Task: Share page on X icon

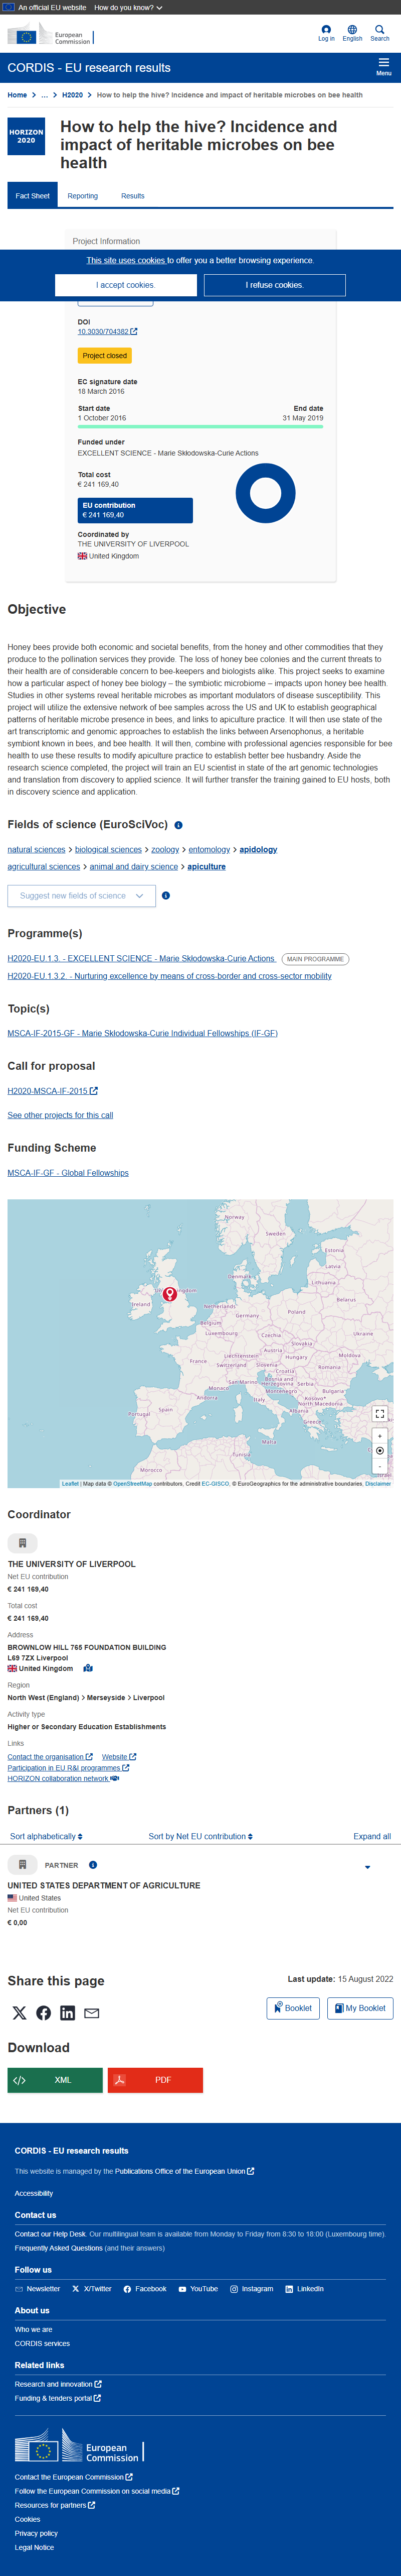Action: point(20,2013)
